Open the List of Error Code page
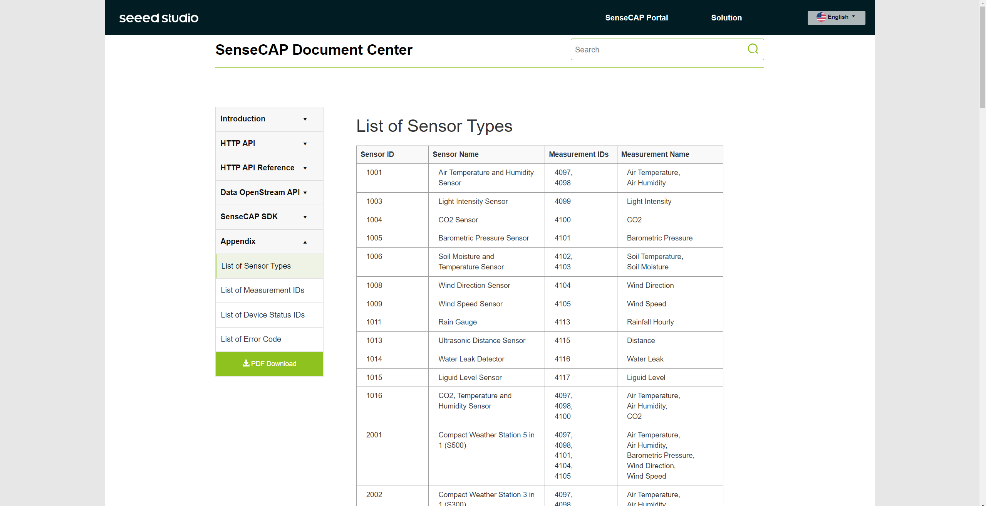Viewport: 986px width, 506px height. click(251, 339)
